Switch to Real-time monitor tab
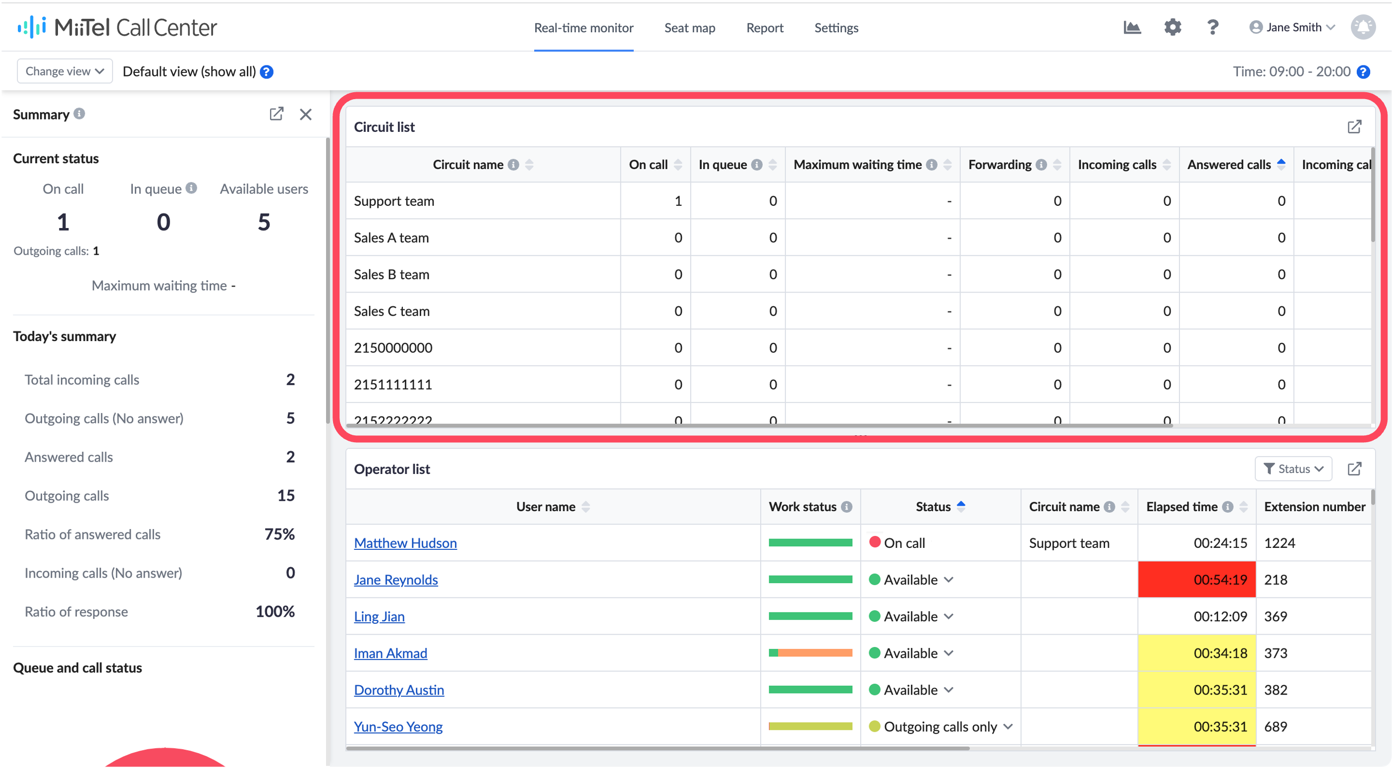The width and height of the screenshot is (1392, 768). (584, 28)
